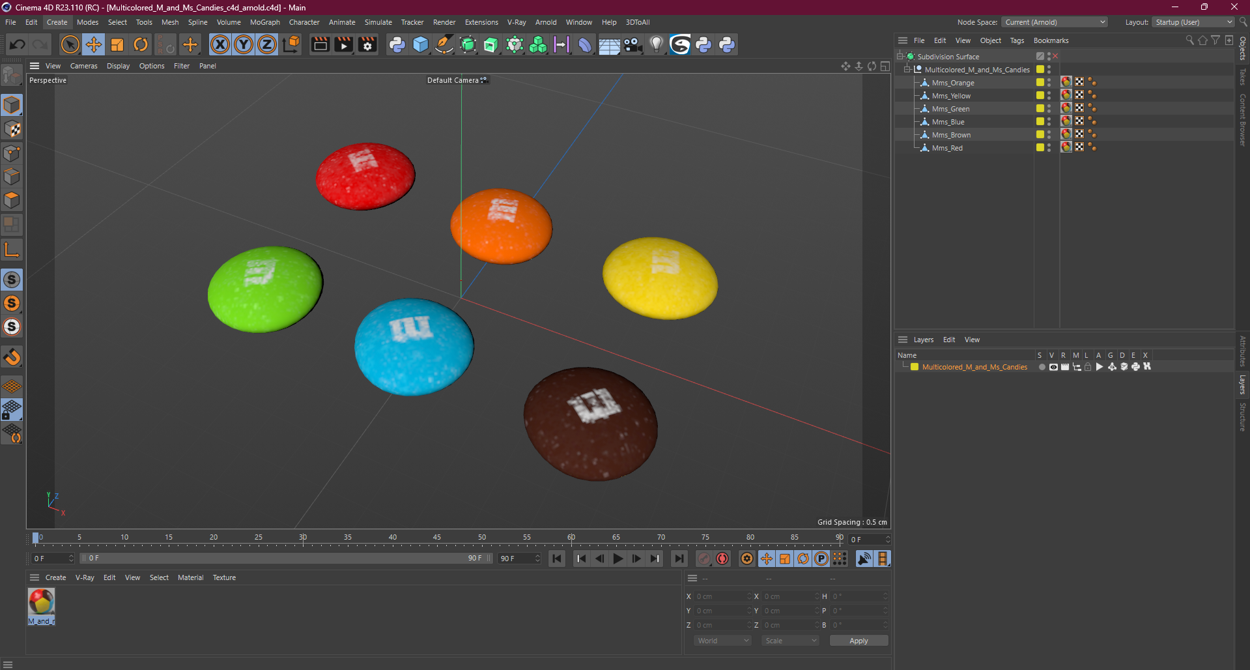Screen dimensions: 1250x670
Task: Select Texture mode checkerboard cube icon
Action: pyautogui.click(x=12, y=129)
